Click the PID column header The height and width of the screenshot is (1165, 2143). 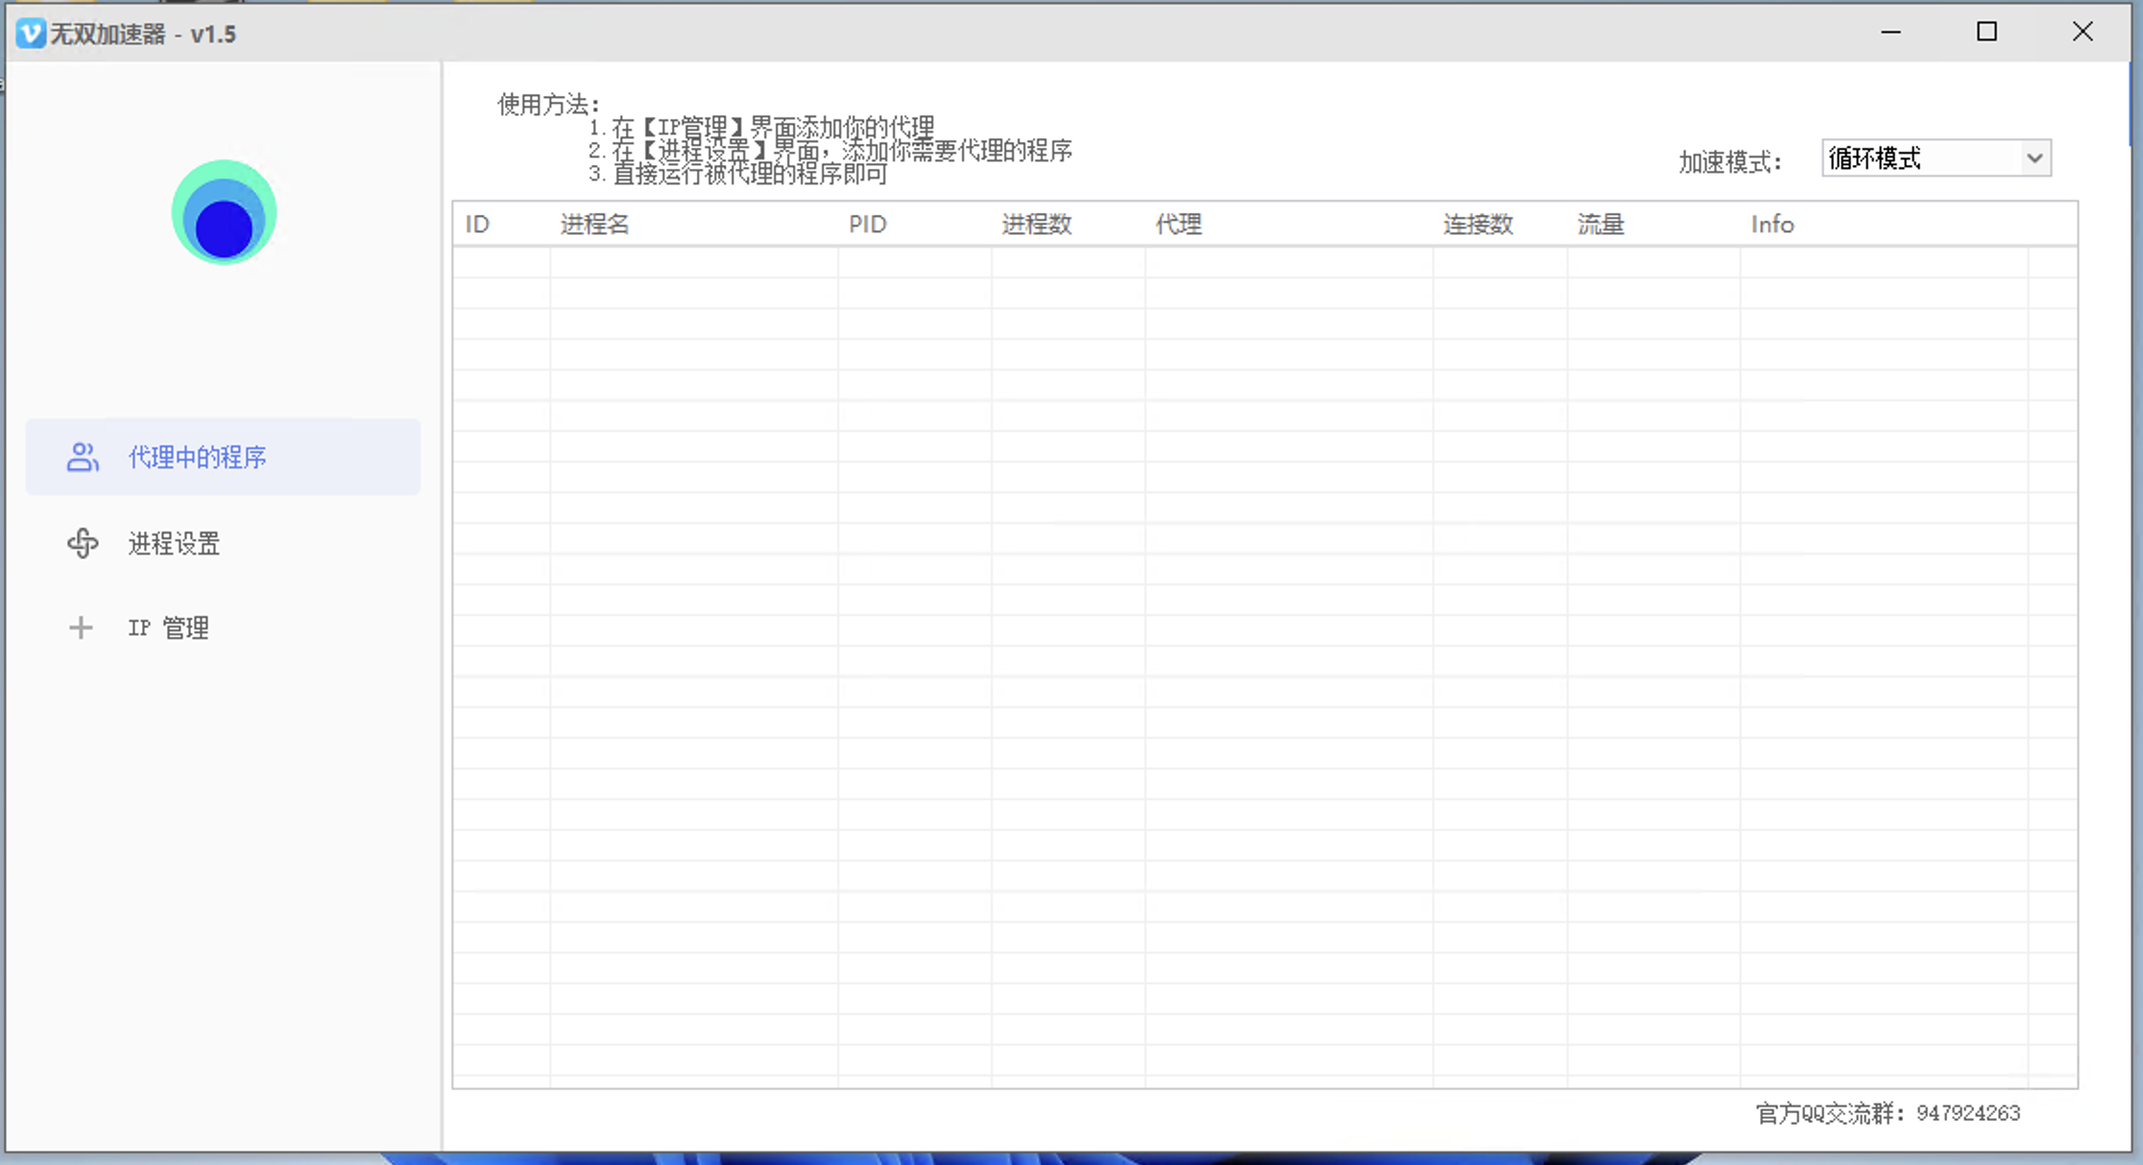867,225
